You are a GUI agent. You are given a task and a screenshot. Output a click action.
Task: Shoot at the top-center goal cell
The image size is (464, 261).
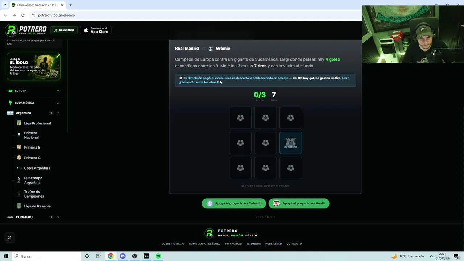(x=265, y=118)
